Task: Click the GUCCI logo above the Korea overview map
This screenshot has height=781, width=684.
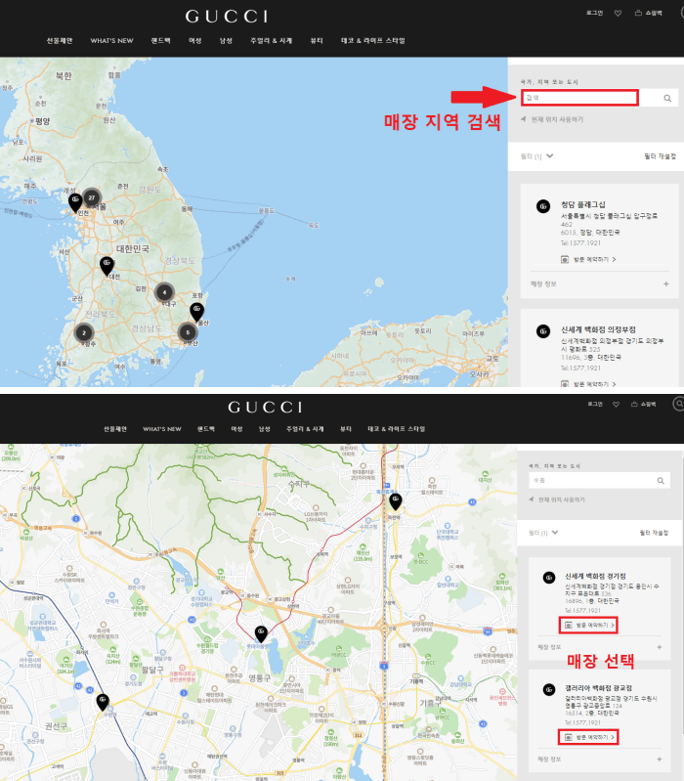Action: pyautogui.click(x=227, y=17)
